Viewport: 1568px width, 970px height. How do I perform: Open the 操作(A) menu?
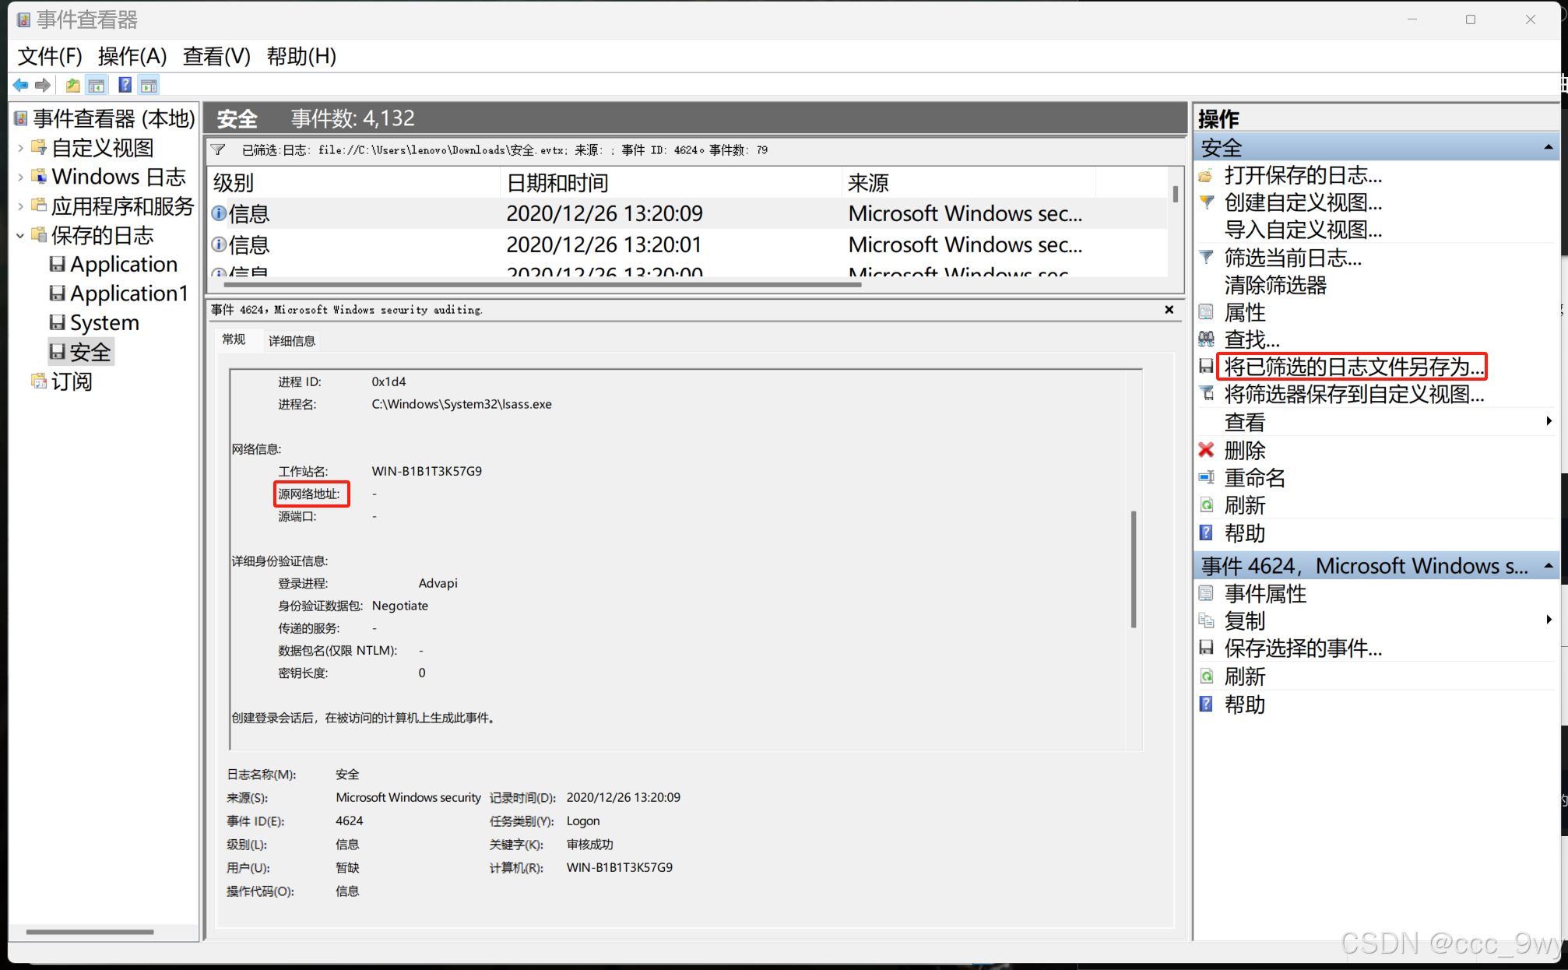132,56
